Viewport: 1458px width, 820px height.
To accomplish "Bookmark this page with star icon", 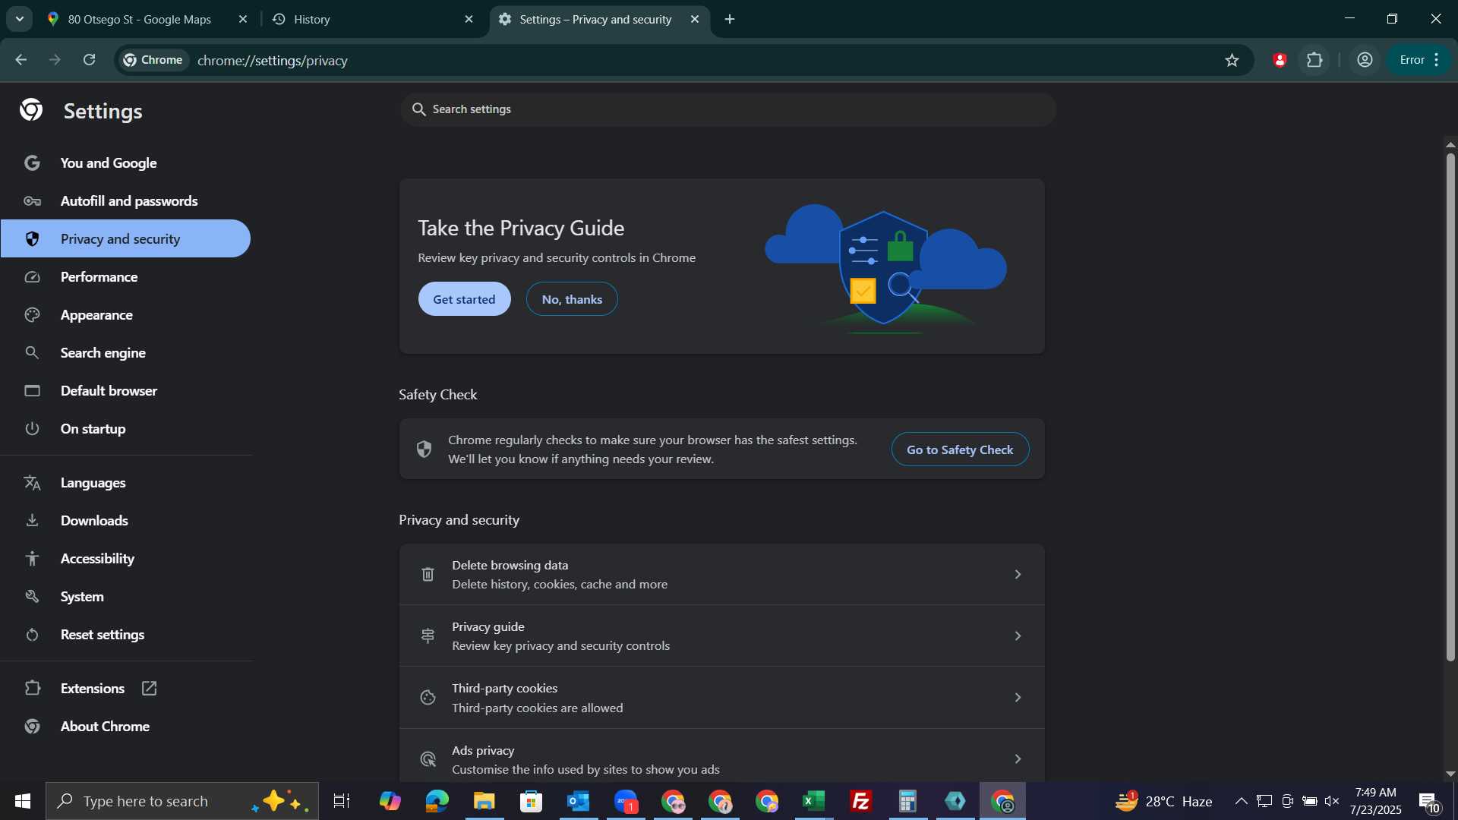I will pos(1232,60).
